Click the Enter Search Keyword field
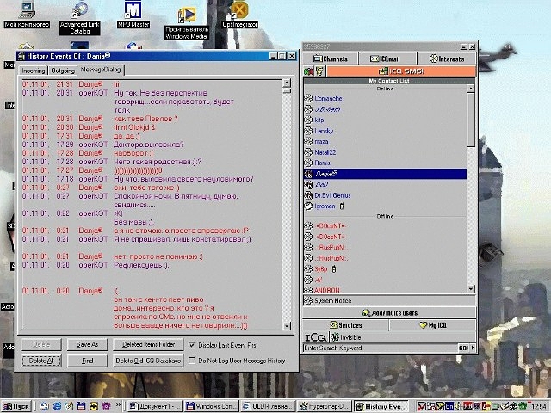The height and width of the screenshot is (413, 551). [380, 348]
